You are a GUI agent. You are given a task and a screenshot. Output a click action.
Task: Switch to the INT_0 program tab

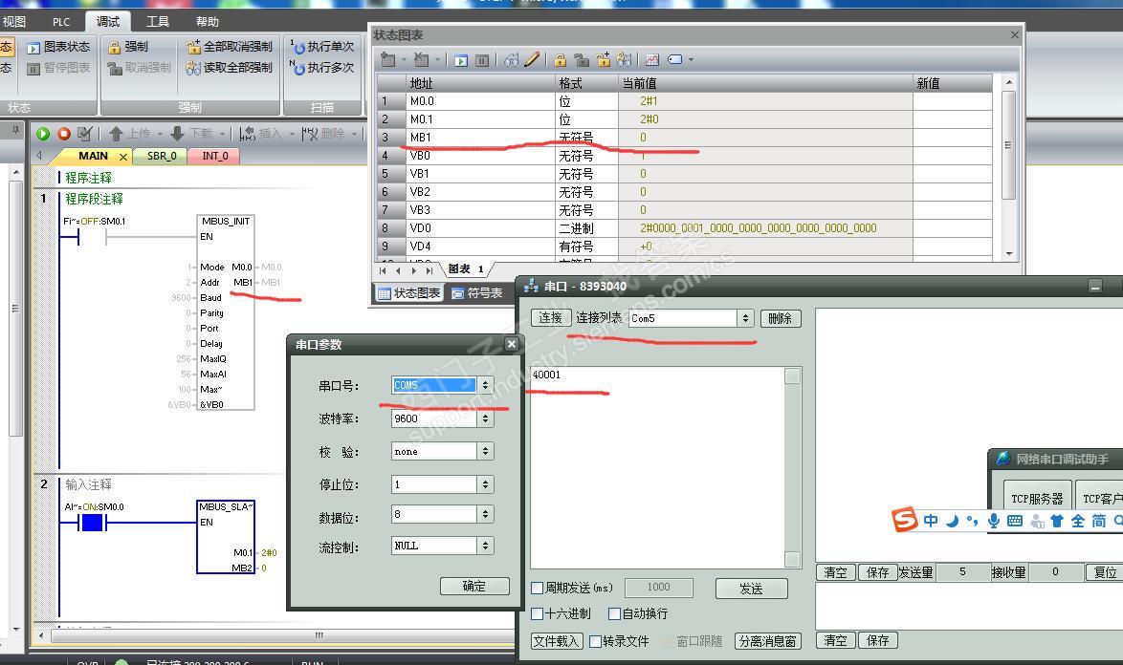point(214,156)
